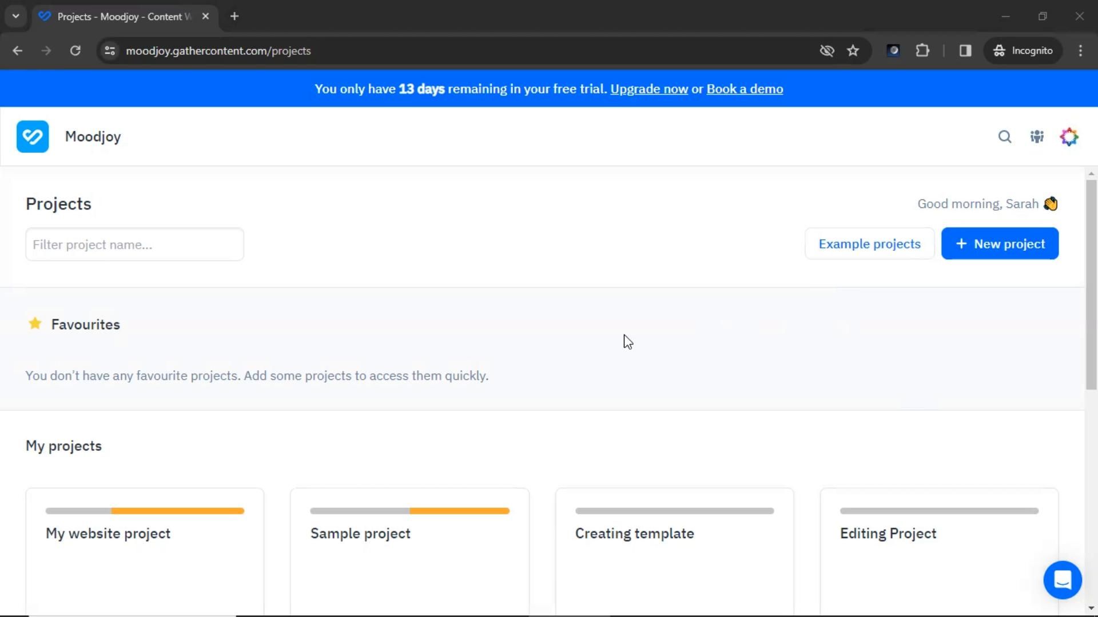
Task: Click the scrollbar up arrow
Action: pos(1091,174)
